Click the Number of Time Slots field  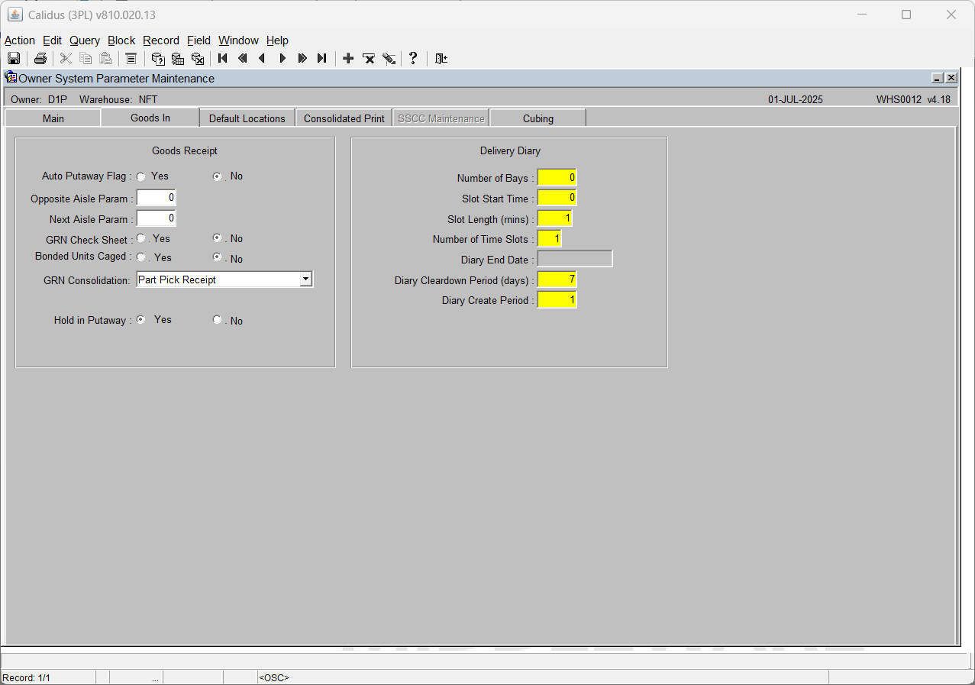550,239
